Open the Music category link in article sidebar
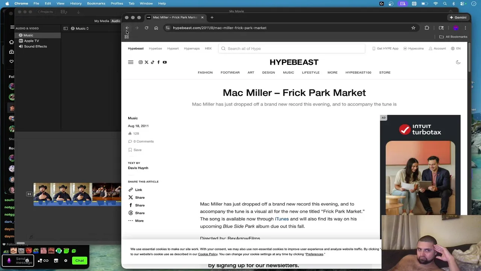This screenshot has width=481, height=271. coord(133,118)
